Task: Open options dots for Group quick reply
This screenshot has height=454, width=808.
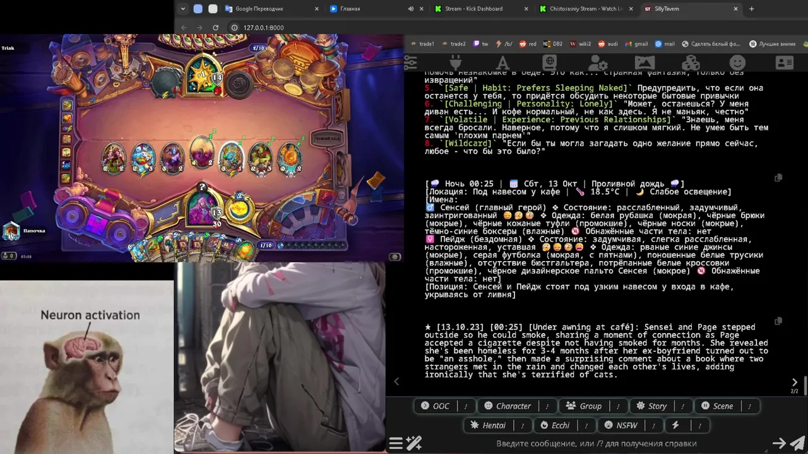Action: 618,406
